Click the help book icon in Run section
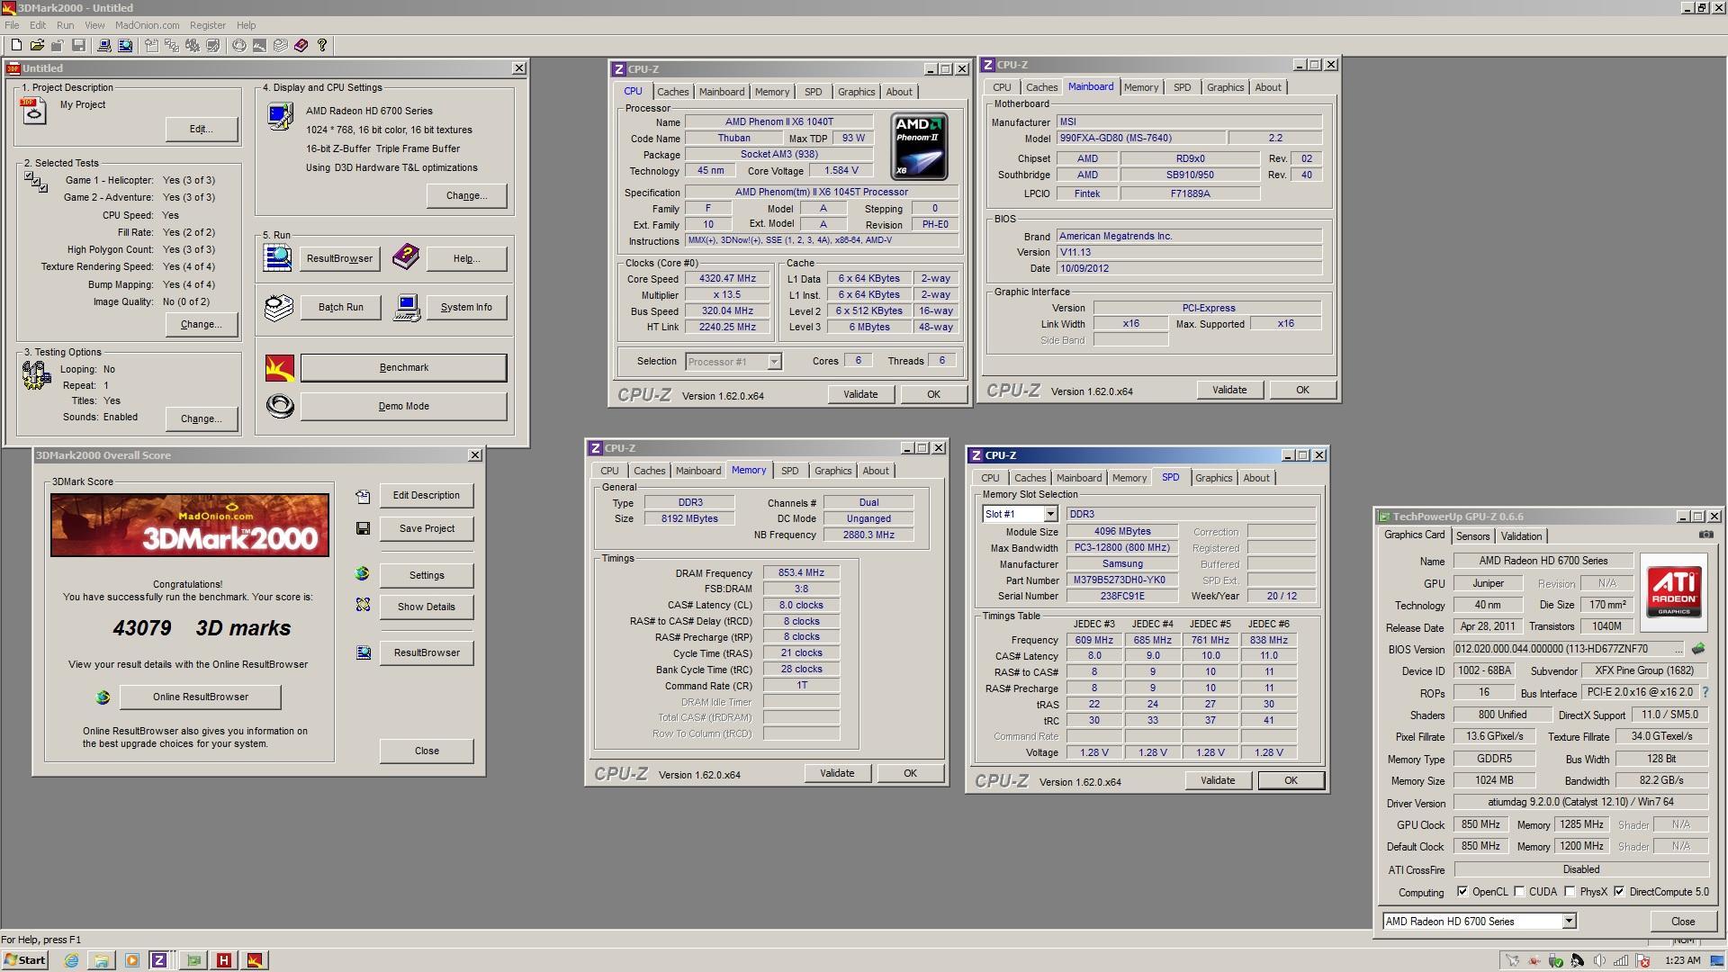The width and height of the screenshot is (1728, 972). (406, 257)
